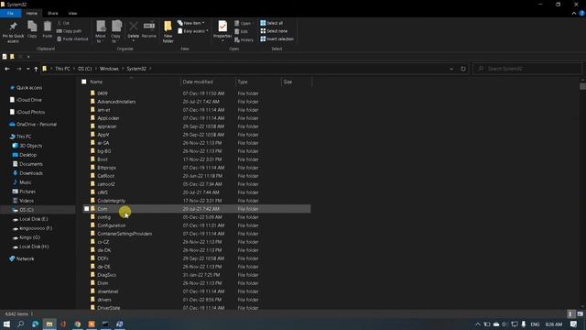The height and width of the screenshot is (330, 586).
Task: Choose Paste shortcut in ribbon
Action: click(x=72, y=38)
